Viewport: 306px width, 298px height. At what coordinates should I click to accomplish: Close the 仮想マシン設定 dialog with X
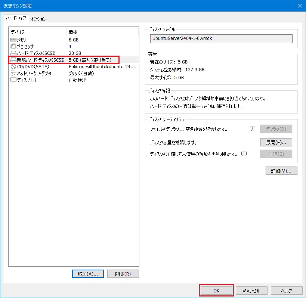(x=300, y=6)
